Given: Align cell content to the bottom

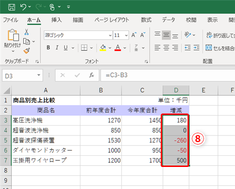Looking at the screenshot, I should (x=175, y=36).
